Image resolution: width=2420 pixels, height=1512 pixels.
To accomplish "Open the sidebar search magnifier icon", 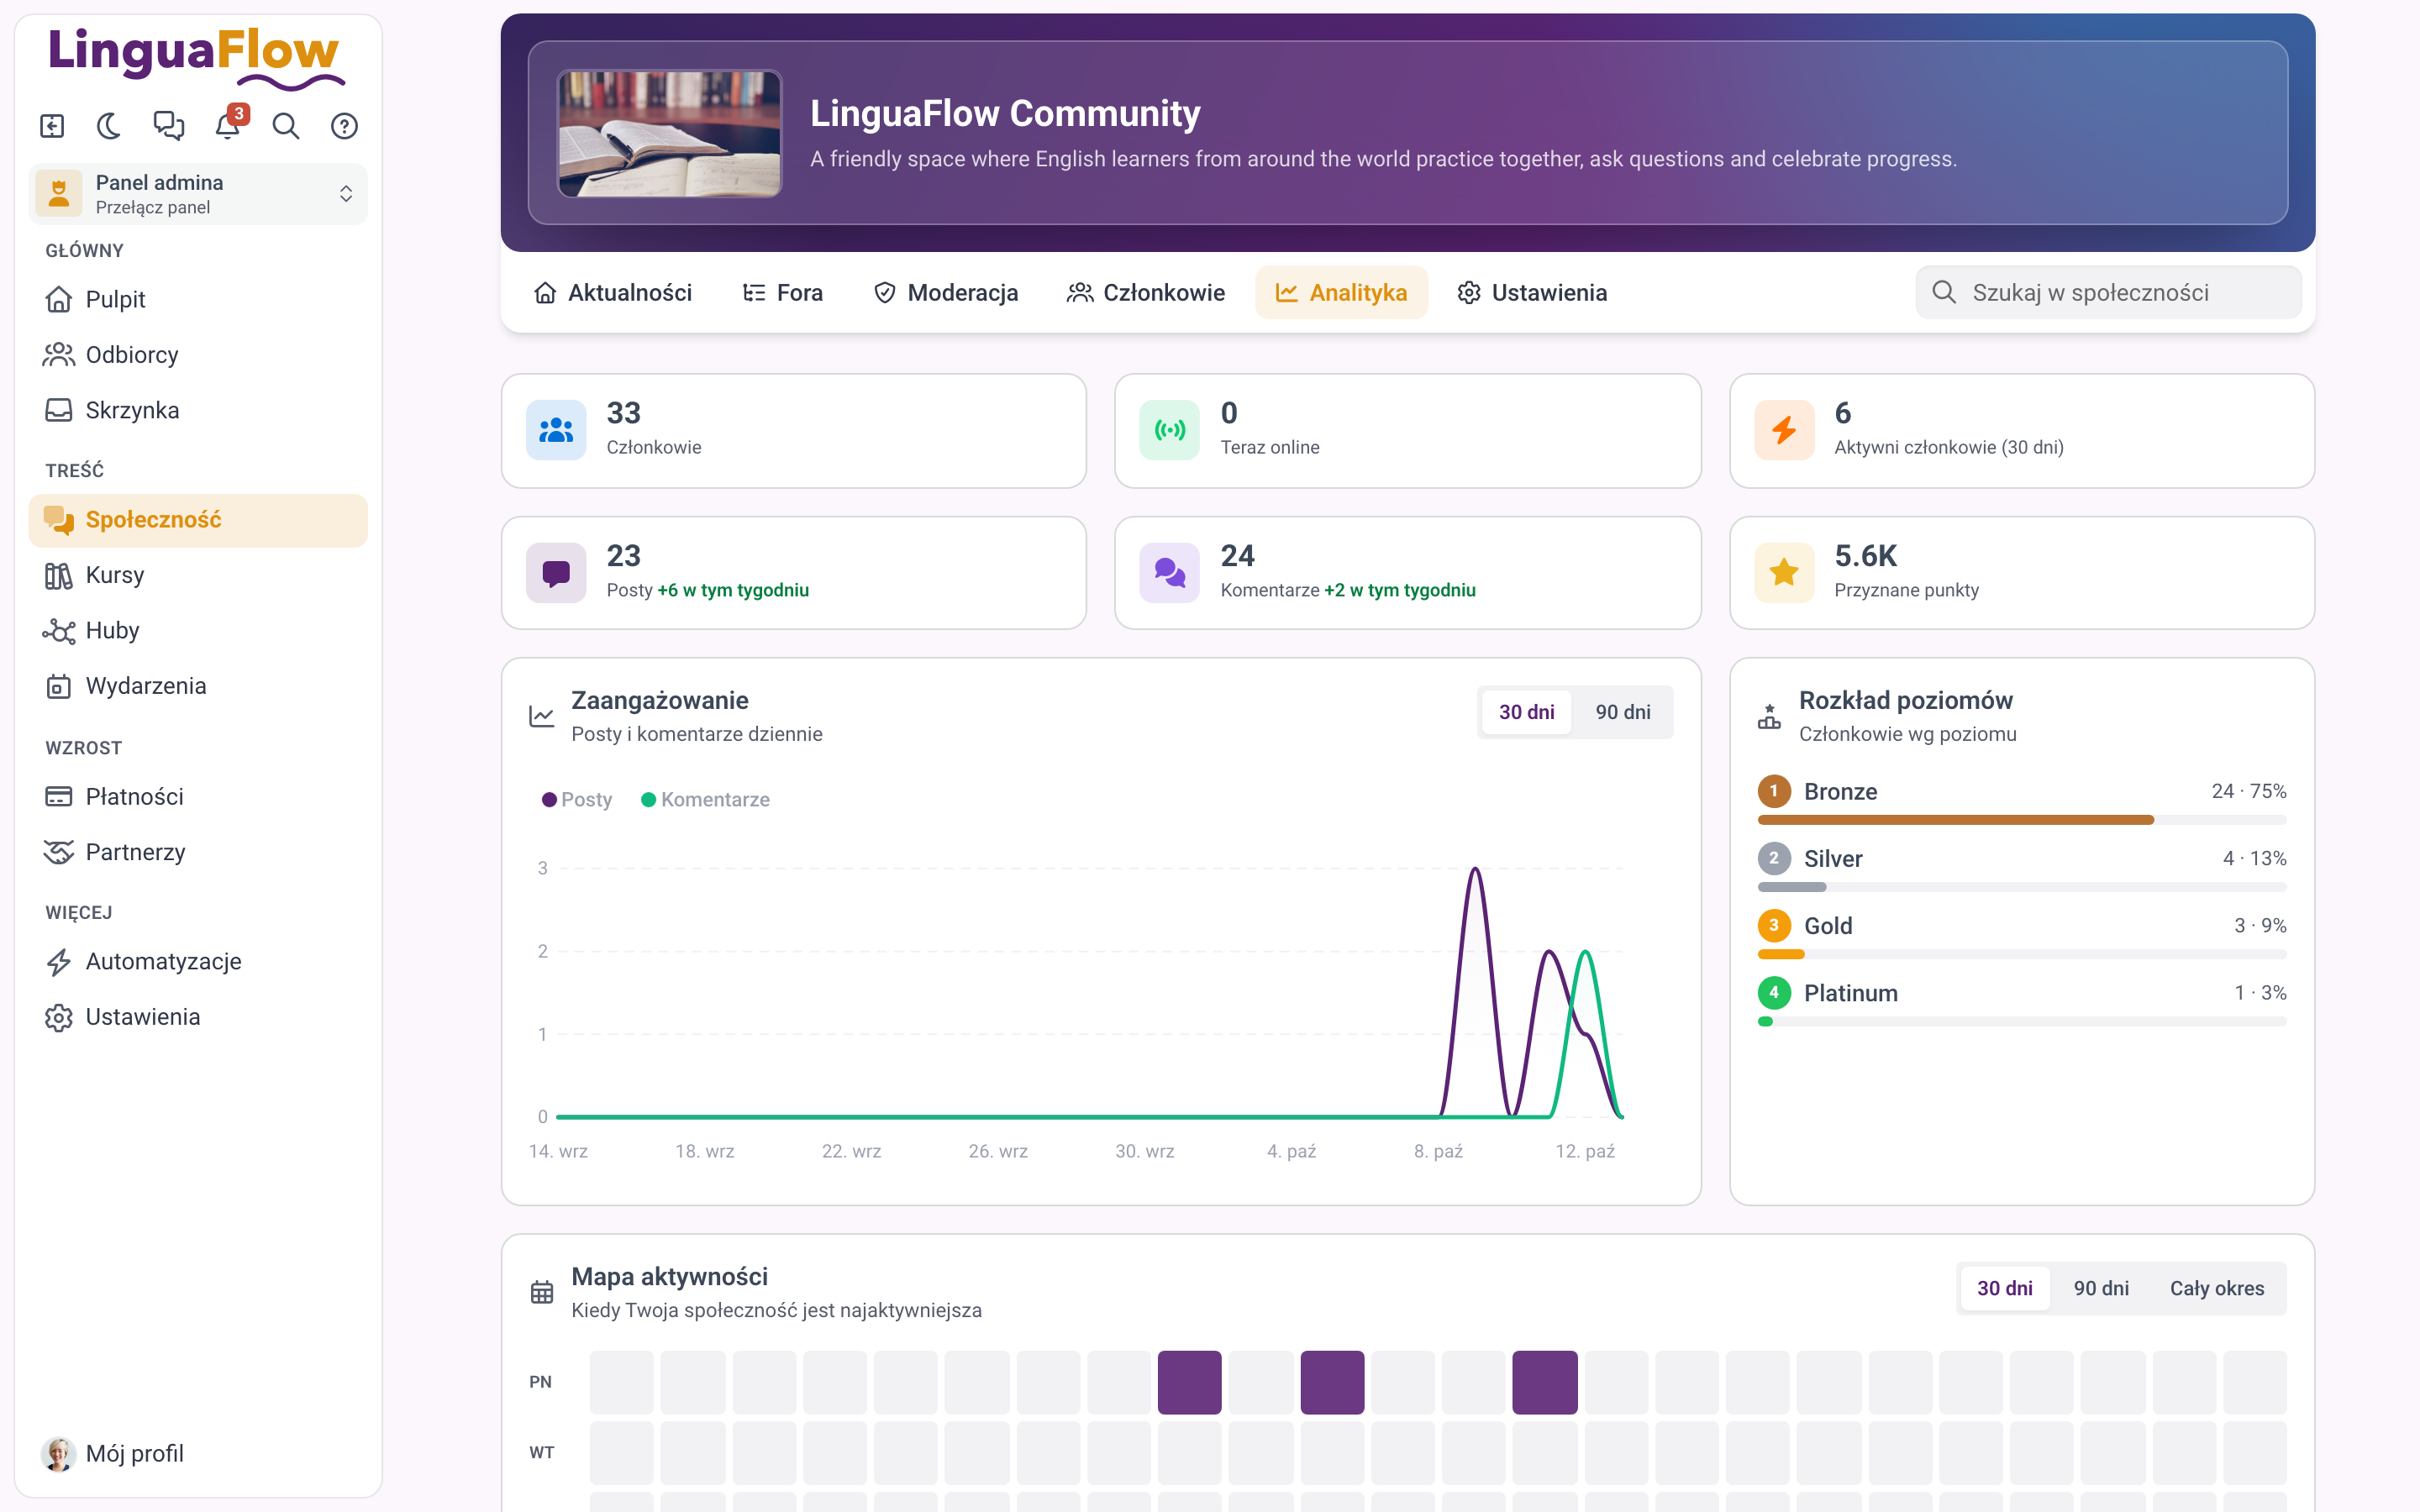I will (286, 126).
